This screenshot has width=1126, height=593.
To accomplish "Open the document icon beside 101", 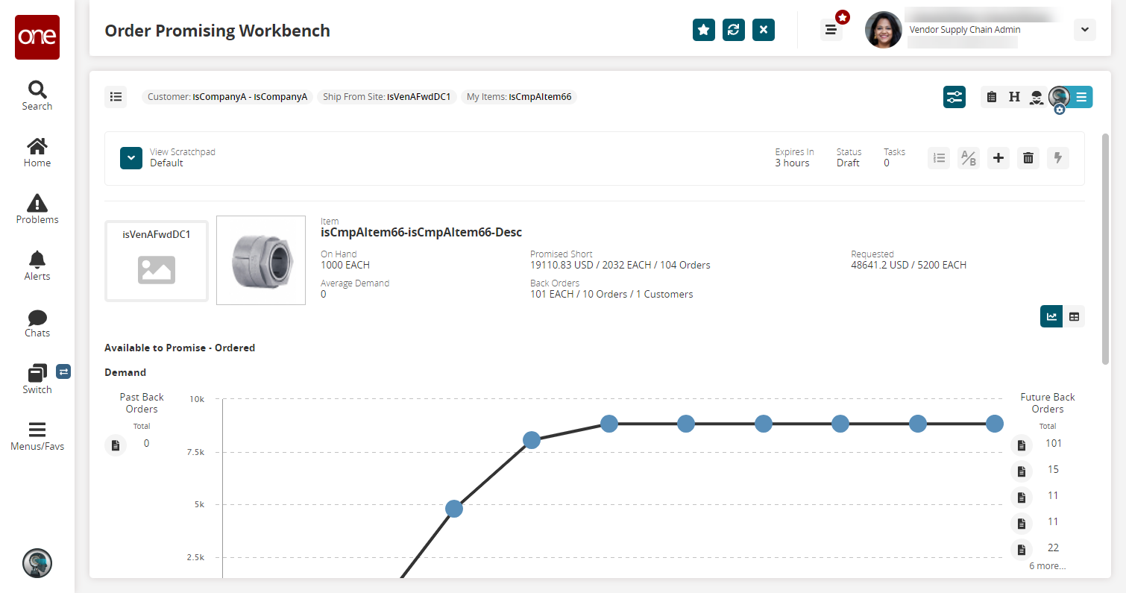I will tap(1022, 445).
